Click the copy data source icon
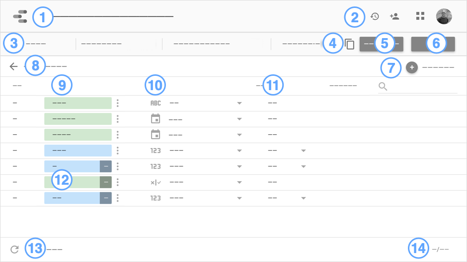The width and height of the screenshot is (467, 262). click(350, 44)
